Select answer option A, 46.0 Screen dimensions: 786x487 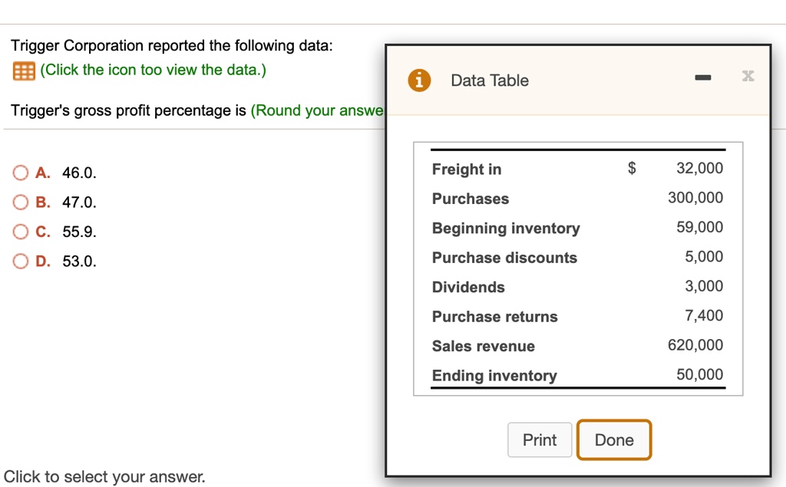pos(19,173)
